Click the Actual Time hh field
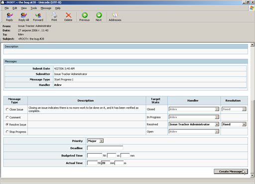 click(x=92, y=163)
